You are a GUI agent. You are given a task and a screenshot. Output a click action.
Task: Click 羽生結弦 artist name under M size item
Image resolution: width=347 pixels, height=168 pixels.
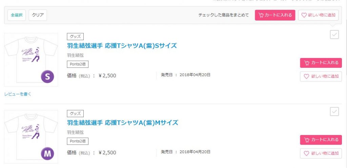(x=75, y=132)
